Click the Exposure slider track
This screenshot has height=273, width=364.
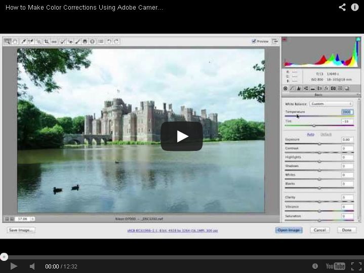point(319,144)
